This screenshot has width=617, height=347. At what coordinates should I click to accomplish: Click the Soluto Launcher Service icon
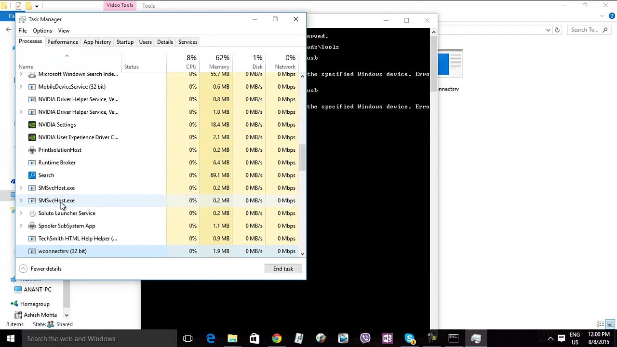click(x=32, y=213)
